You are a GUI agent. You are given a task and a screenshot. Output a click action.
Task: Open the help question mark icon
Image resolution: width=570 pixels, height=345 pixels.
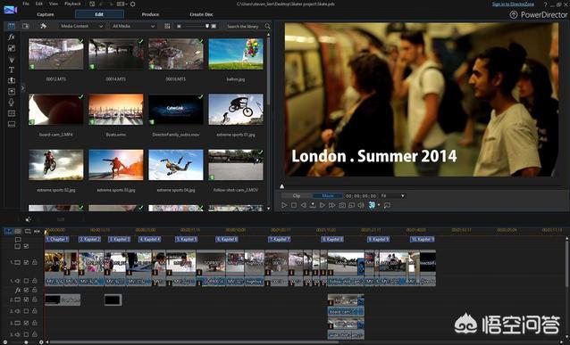tap(545, 4)
